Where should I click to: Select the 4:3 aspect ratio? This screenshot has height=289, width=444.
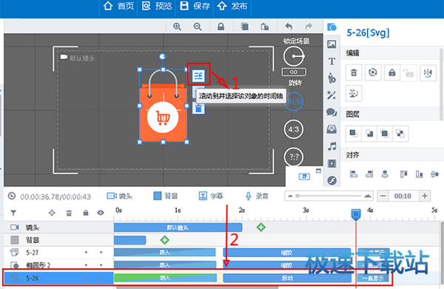(294, 129)
